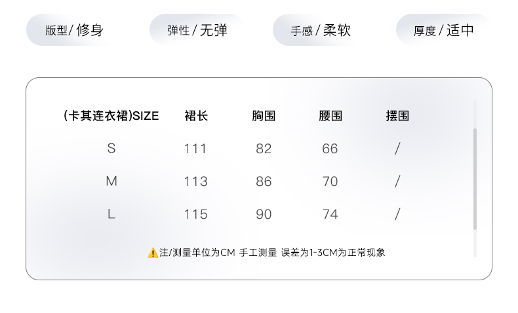The image size is (518, 313).
Task: Click the 手感/柔软 pill
Action: (x=321, y=30)
